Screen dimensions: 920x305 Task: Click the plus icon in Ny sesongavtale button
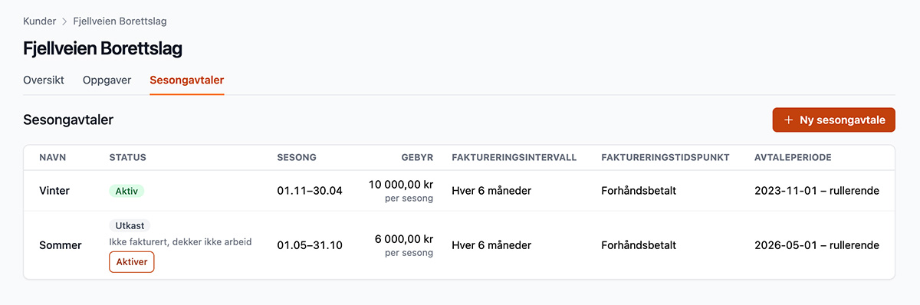click(789, 120)
